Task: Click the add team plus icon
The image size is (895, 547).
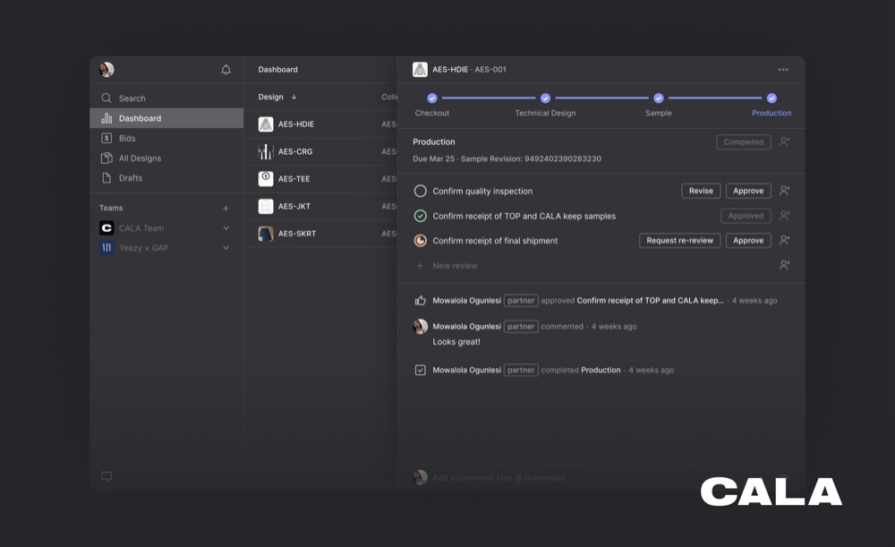Action: coord(226,209)
